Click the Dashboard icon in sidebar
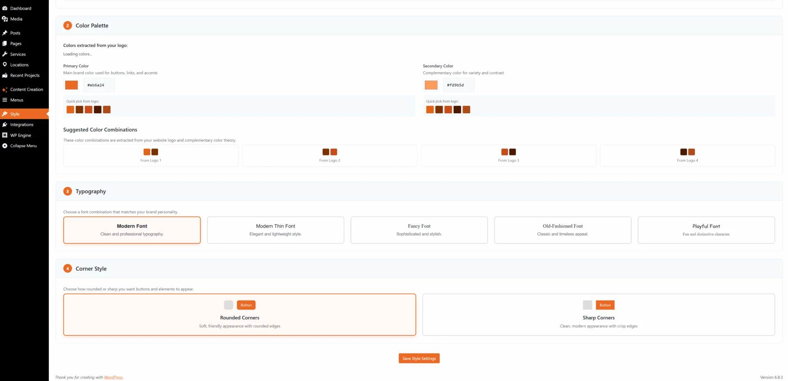788x381 pixels. [5, 8]
